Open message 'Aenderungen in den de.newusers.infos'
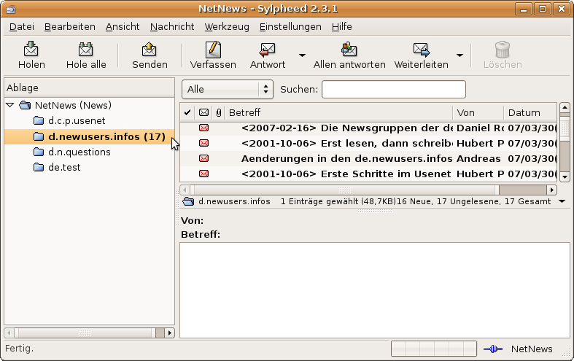This screenshot has width=574, height=361. 346,158
